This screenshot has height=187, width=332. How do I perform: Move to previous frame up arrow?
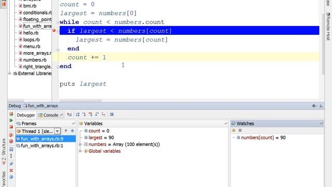pyautogui.click(x=66, y=131)
